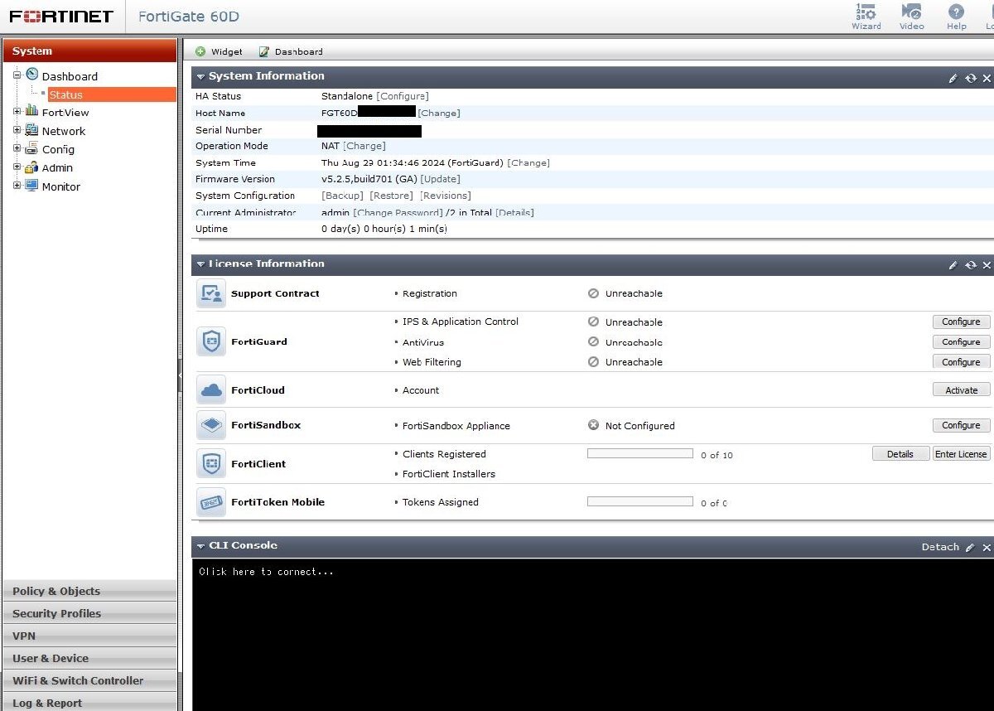Open the Policy & Objects menu section
Viewport: 994px width, 711px height.
56,591
